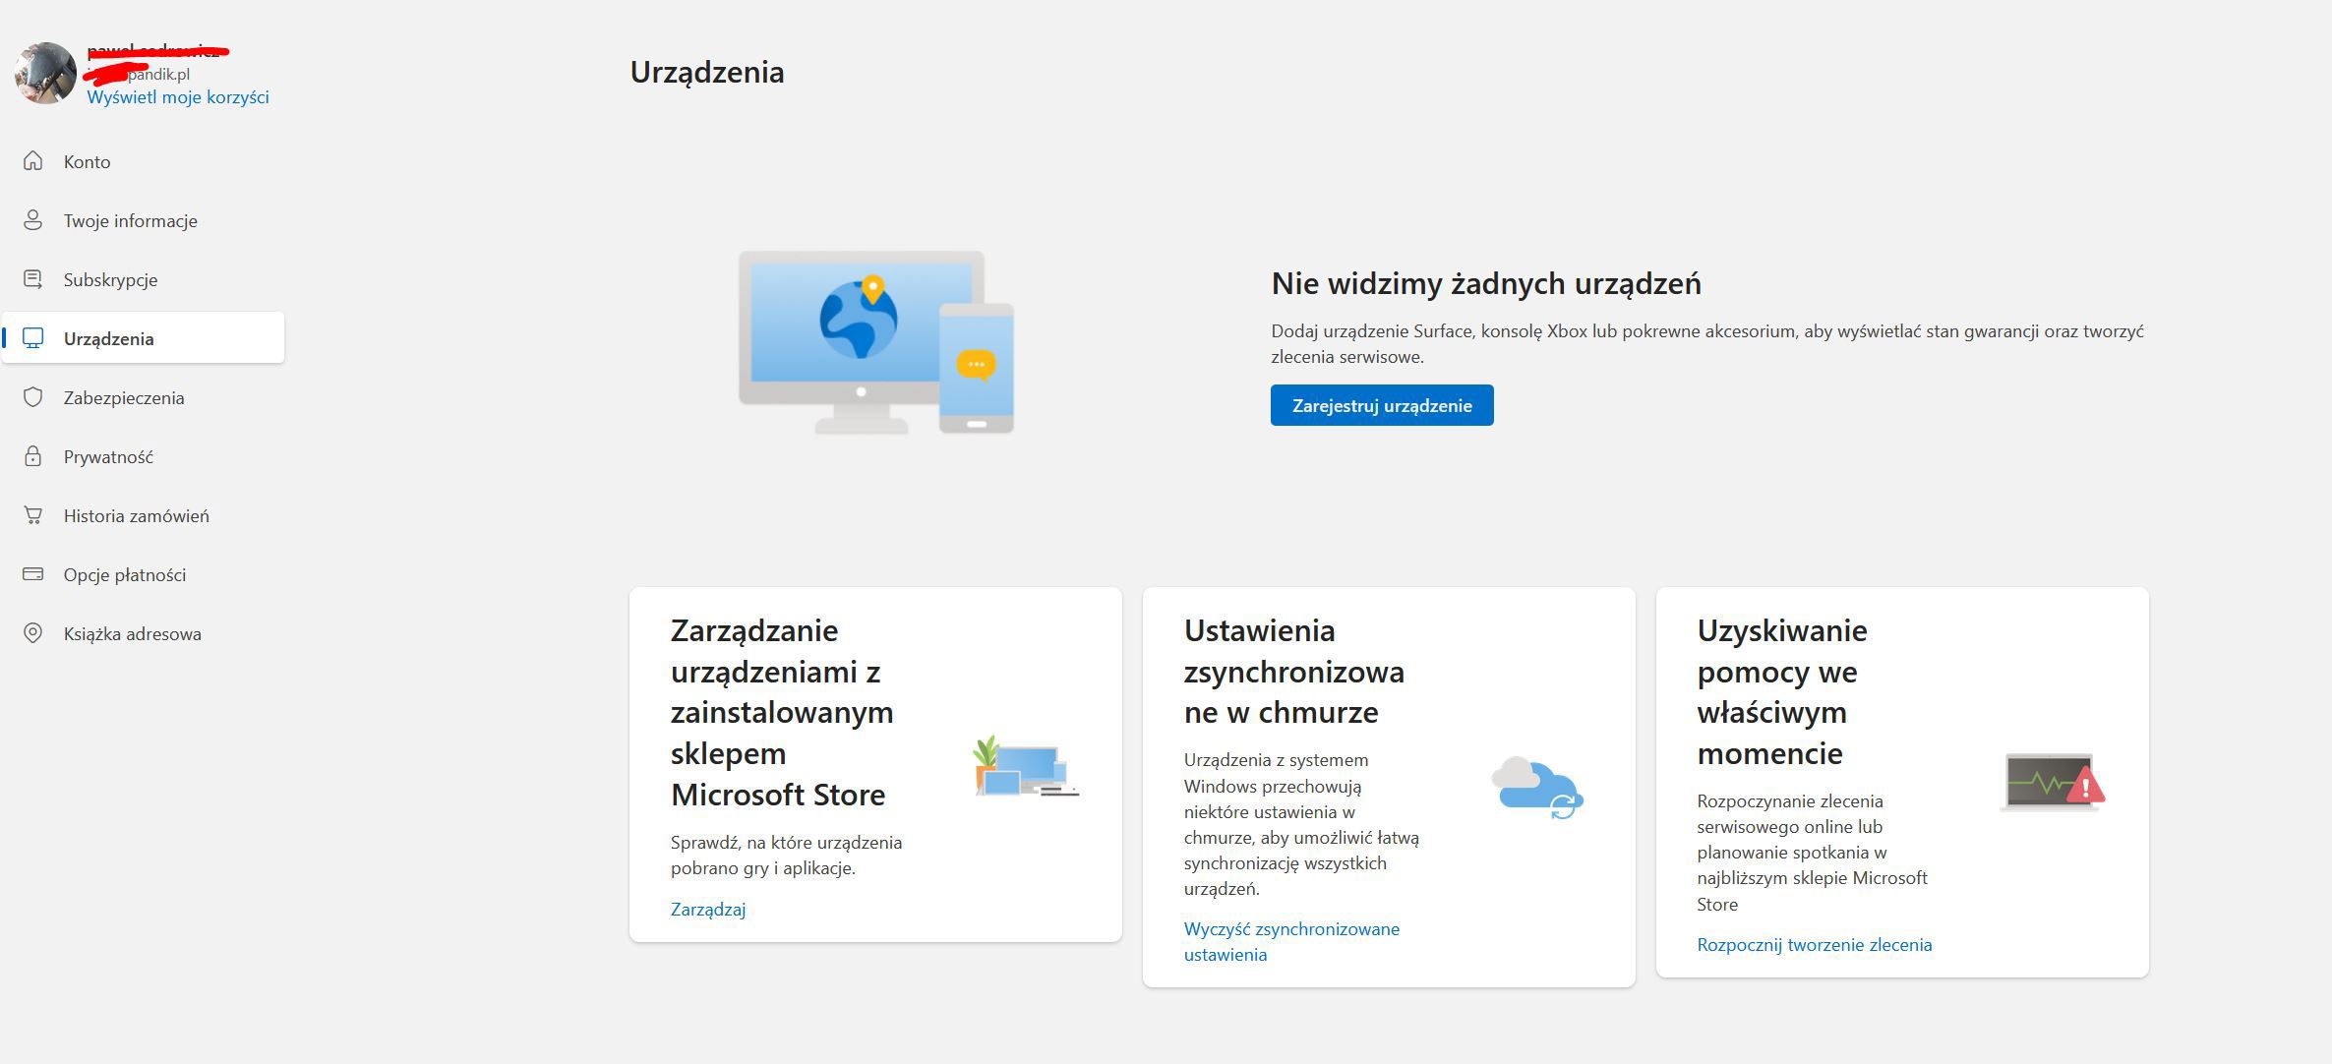The image size is (2332, 1064).
Task: Click the Wyświetl moje korzyści link
Action: 178,96
